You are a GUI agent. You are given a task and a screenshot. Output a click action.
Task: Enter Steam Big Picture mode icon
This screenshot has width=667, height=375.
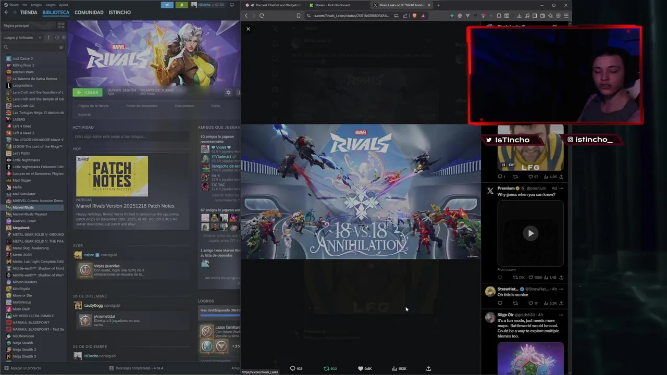click(x=232, y=5)
